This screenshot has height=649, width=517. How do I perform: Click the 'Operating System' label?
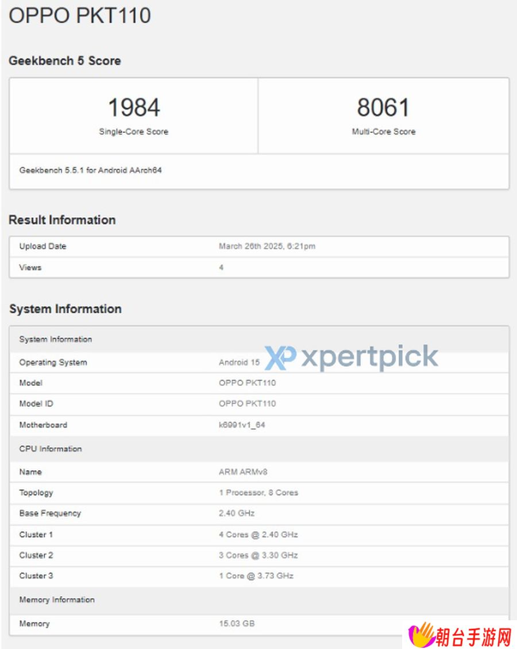click(x=53, y=363)
